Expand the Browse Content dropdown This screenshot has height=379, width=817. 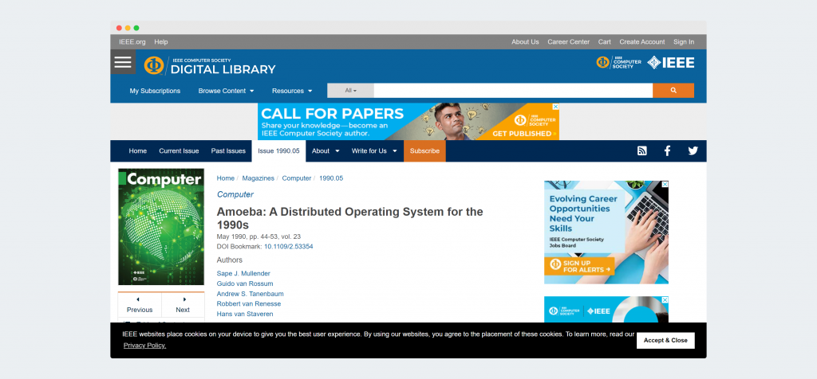click(226, 91)
